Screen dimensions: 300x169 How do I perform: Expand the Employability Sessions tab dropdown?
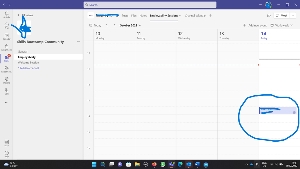[x=180, y=16]
